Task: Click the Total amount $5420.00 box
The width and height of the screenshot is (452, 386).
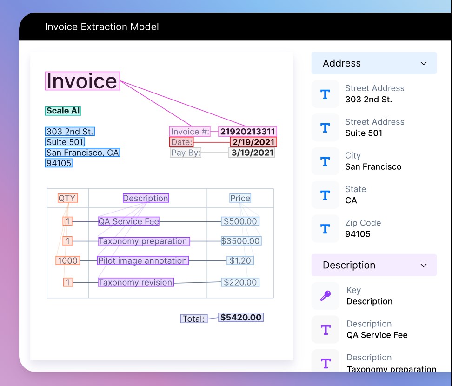Action: pos(241,318)
